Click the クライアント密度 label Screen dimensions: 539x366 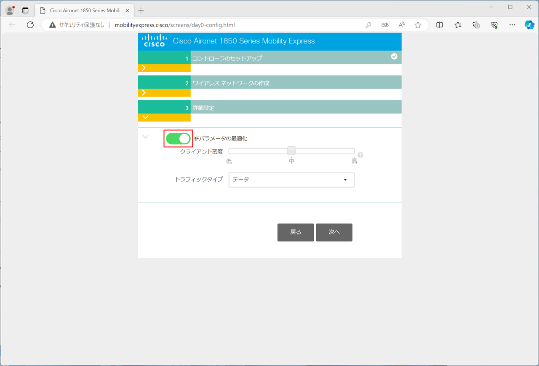pyautogui.click(x=201, y=151)
